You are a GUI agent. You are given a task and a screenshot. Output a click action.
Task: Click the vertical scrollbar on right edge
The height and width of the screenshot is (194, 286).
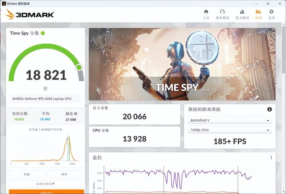(284, 49)
